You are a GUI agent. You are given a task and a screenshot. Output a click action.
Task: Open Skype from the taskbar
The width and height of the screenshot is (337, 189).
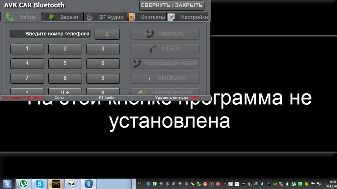pyautogui.click(x=39, y=184)
